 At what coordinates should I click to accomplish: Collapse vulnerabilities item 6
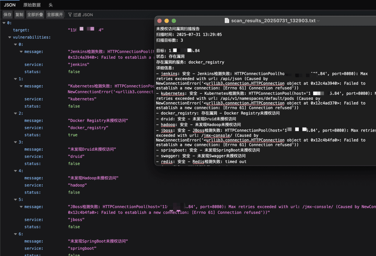pyautogui.click(x=15, y=234)
